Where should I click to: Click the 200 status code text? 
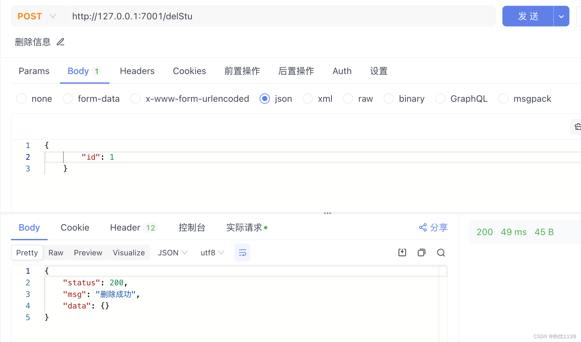tap(485, 232)
